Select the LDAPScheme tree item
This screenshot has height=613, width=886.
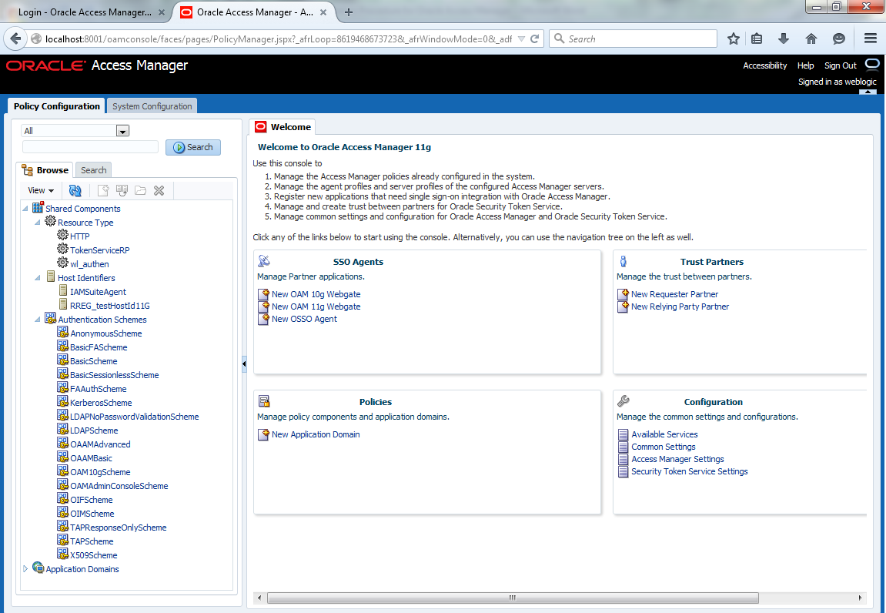click(94, 430)
